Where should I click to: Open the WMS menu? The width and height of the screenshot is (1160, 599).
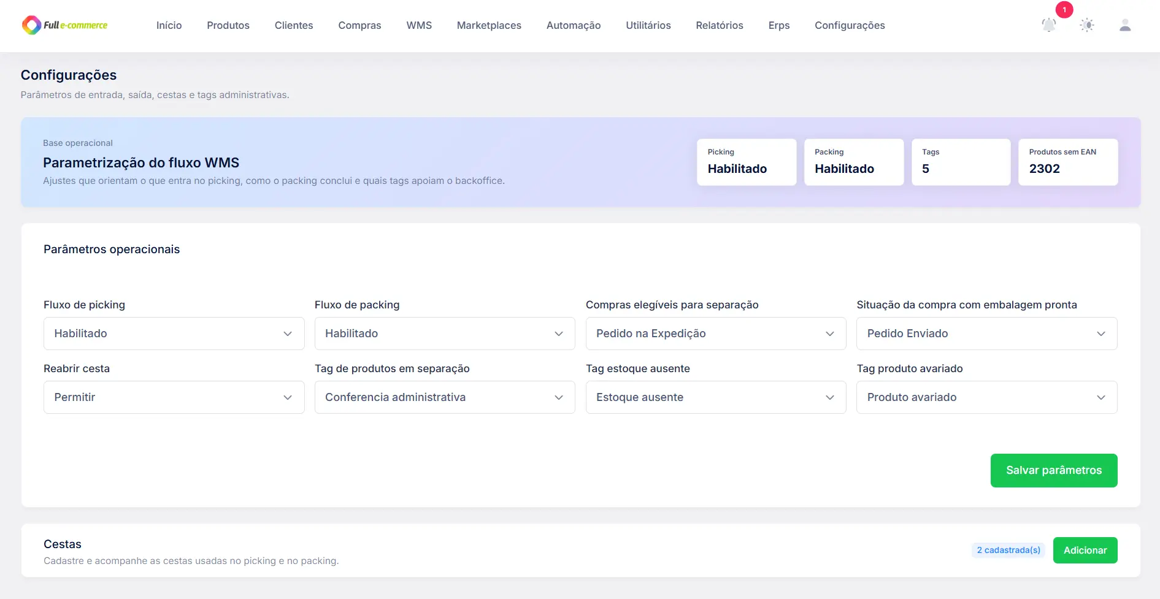coord(419,25)
